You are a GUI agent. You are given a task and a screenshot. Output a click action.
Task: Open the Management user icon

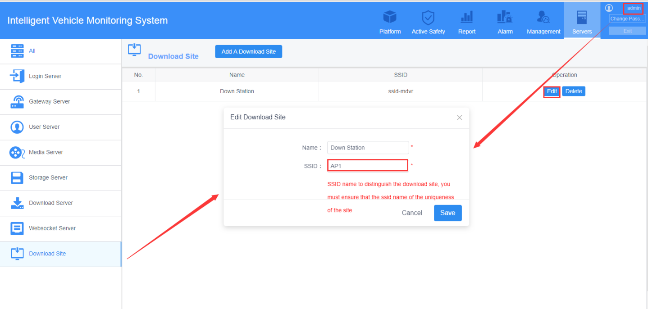click(543, 18)
